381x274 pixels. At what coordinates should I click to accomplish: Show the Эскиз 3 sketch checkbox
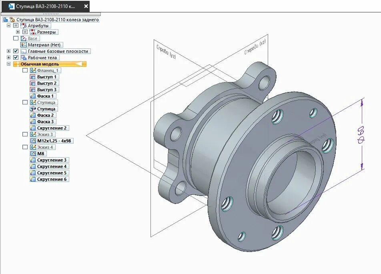25,134
